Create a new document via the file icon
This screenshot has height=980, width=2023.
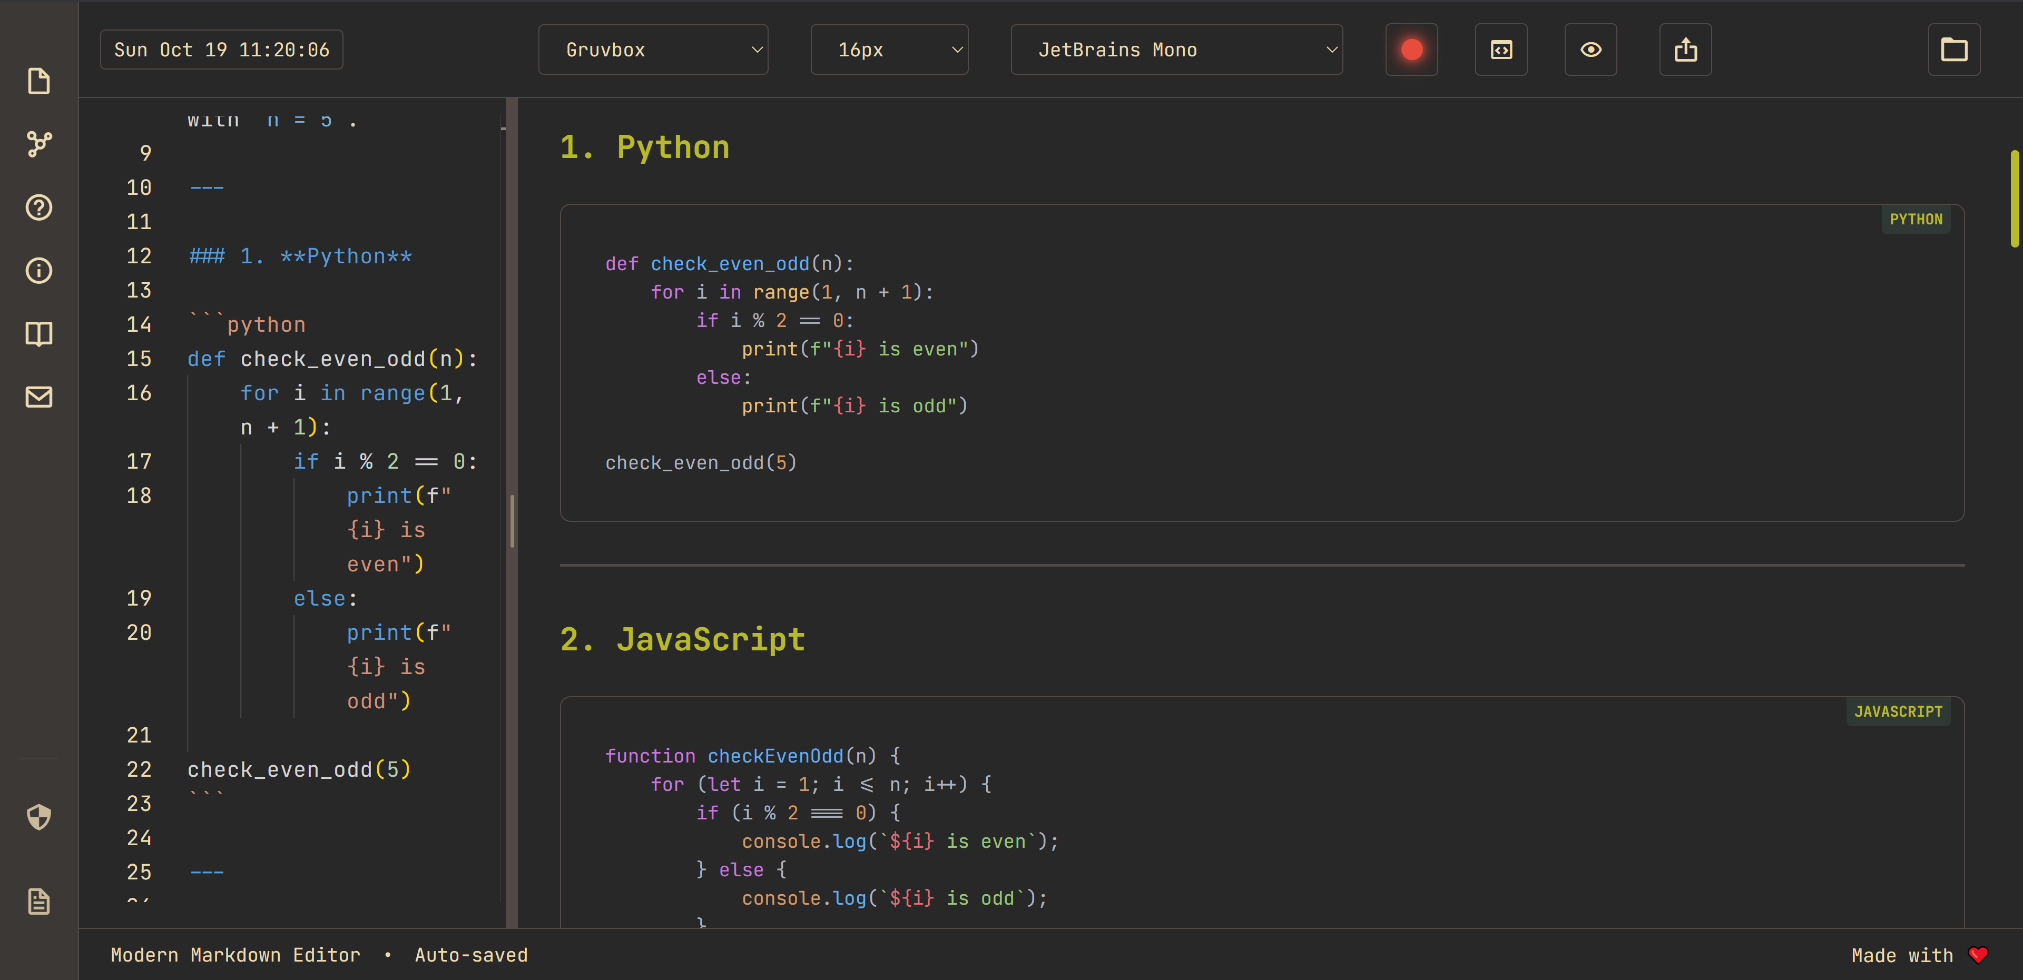pyautogui.click(x=38, y=81)
